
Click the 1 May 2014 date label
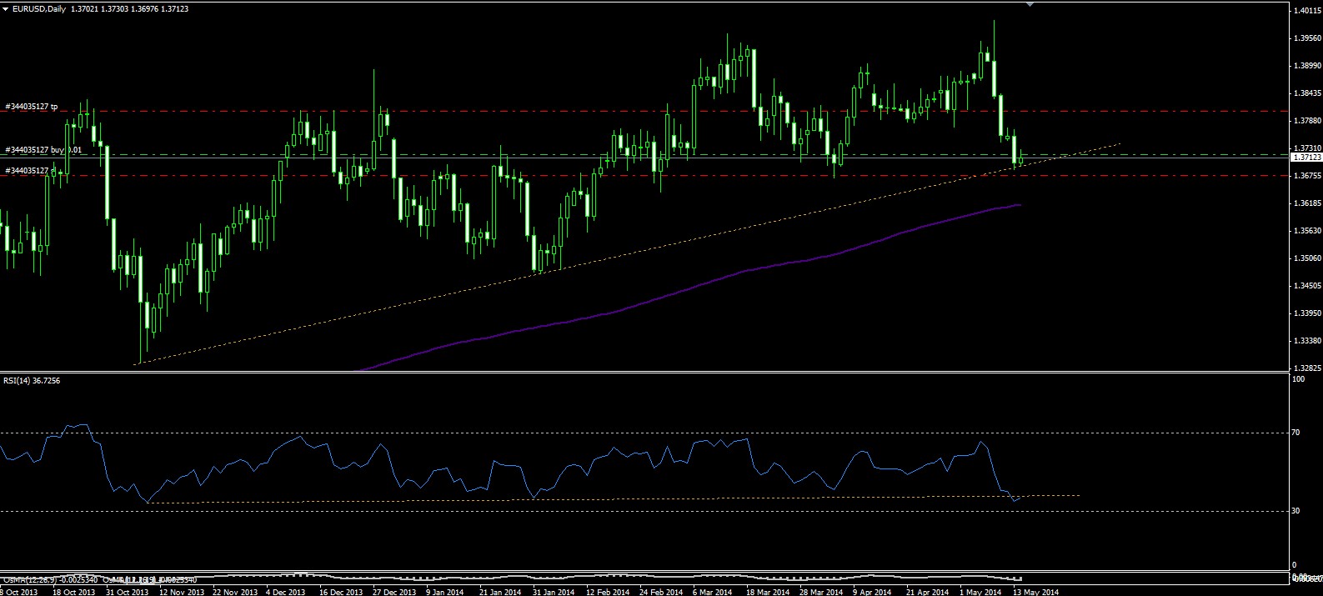(x=980, y=592)
